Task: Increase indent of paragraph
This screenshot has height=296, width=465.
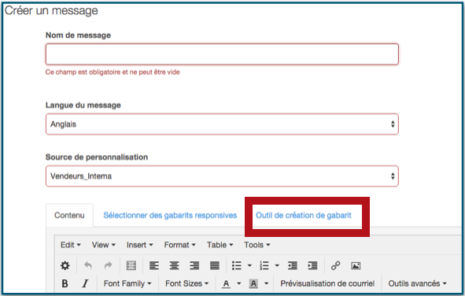Action: [x=312, y=265]
